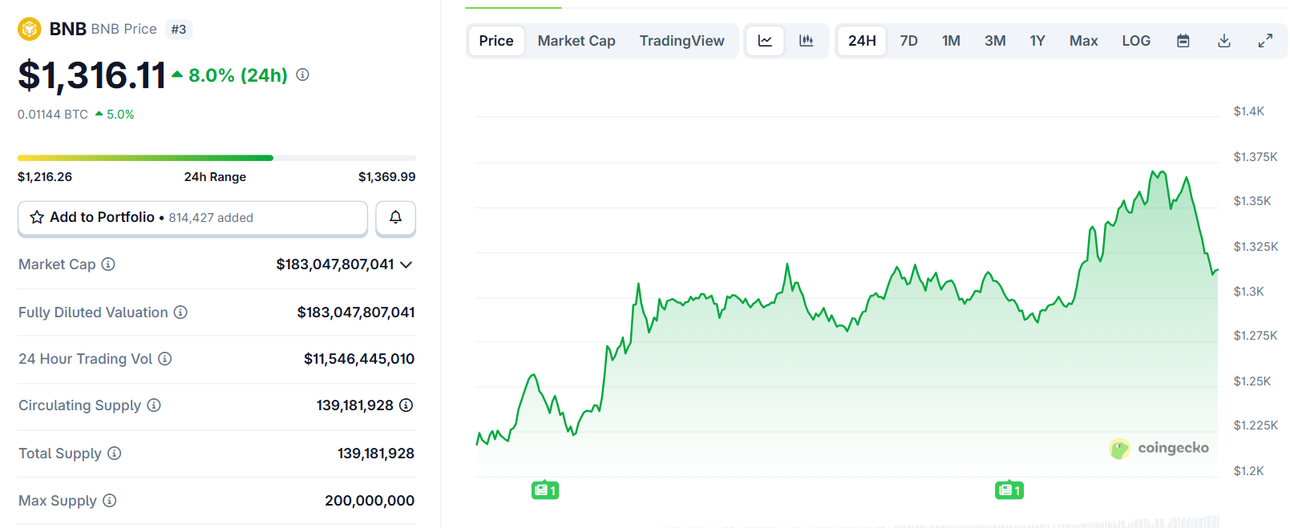
Task: Click the $1,216.26 range low value
Action: [x=45, y=177]
